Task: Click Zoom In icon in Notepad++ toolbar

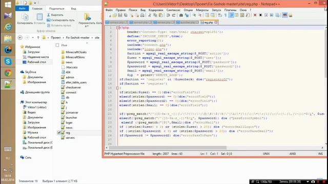Action: tap(194, 15)
